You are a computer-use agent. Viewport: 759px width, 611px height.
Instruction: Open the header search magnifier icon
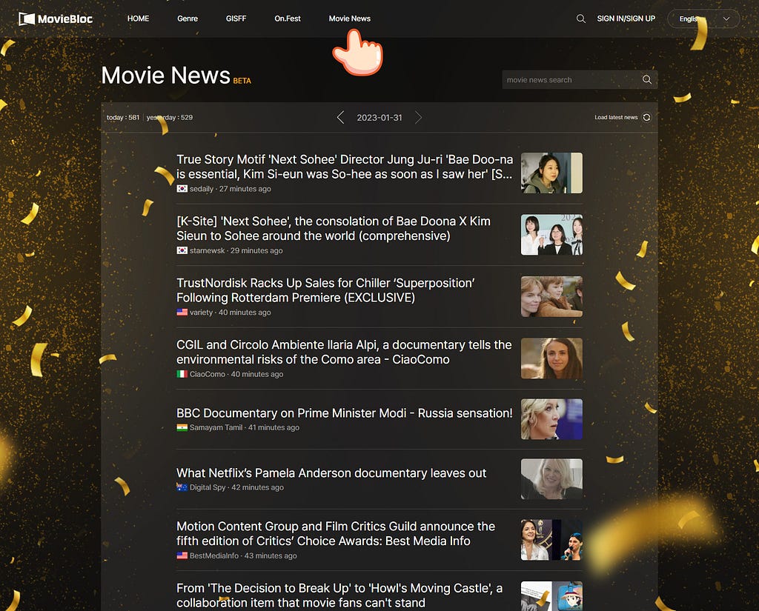581,19
